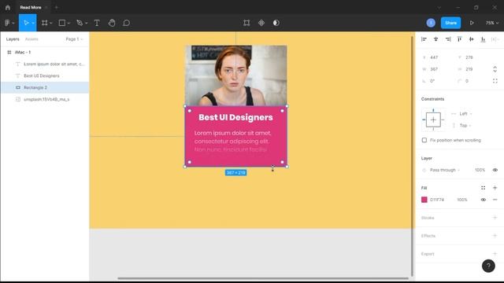Select the Frame tool
This screenshot has height=283, width=504.
click(x=45, y=23)
